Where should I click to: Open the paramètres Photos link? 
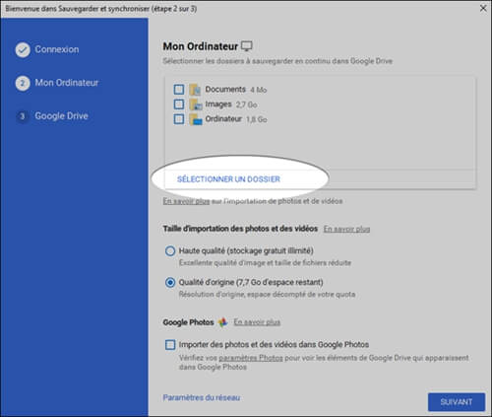point(251,358)
